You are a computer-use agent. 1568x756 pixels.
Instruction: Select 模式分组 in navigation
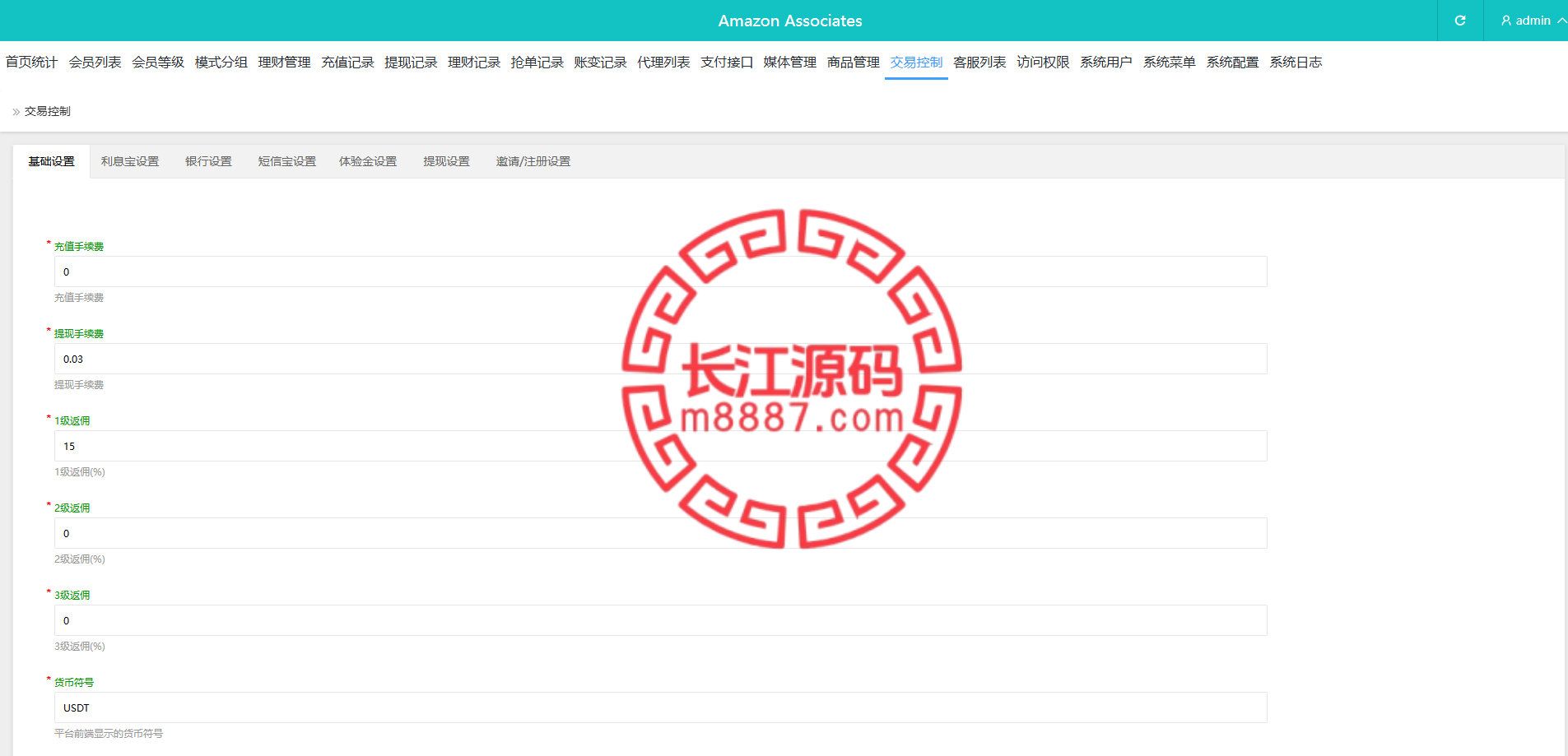click(x=221, y=63)
